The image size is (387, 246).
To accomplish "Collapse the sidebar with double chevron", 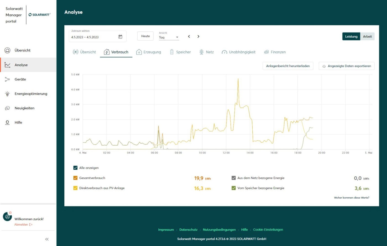I will 47,239.
